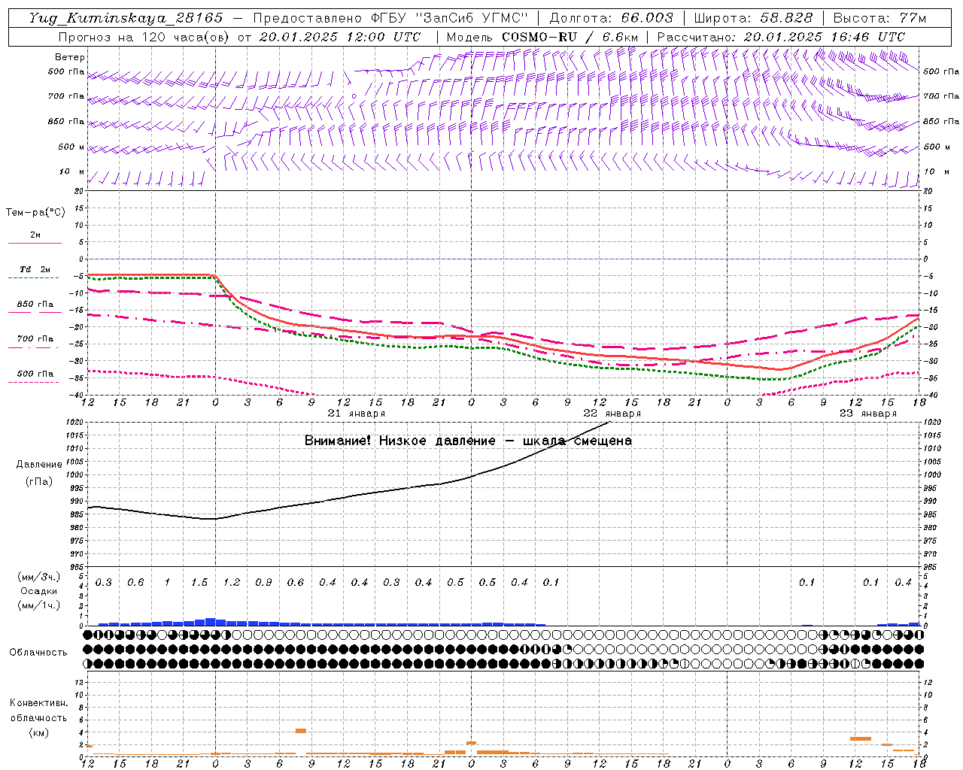Click the Ветер panel label
The height and width of the screenshot is (770, 963).
70,57
